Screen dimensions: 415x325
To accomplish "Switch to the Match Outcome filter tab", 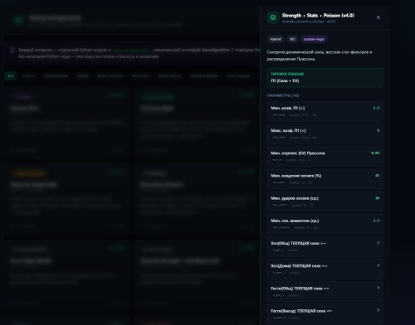I will point(110,75).
